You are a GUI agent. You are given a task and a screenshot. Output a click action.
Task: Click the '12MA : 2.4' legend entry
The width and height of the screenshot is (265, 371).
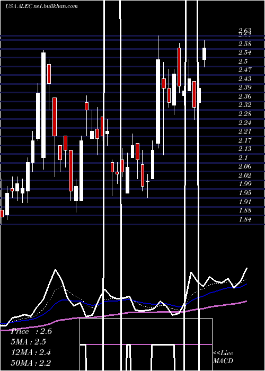coord(31,352)
